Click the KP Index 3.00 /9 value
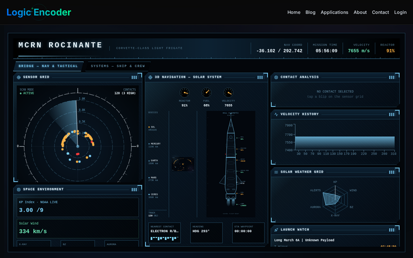The image size is (413, 258). pyautogui.click(x=31, y=210)
